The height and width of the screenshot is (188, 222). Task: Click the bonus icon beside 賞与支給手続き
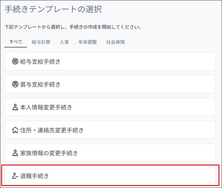pyautogui.click(x=15, y=84)
